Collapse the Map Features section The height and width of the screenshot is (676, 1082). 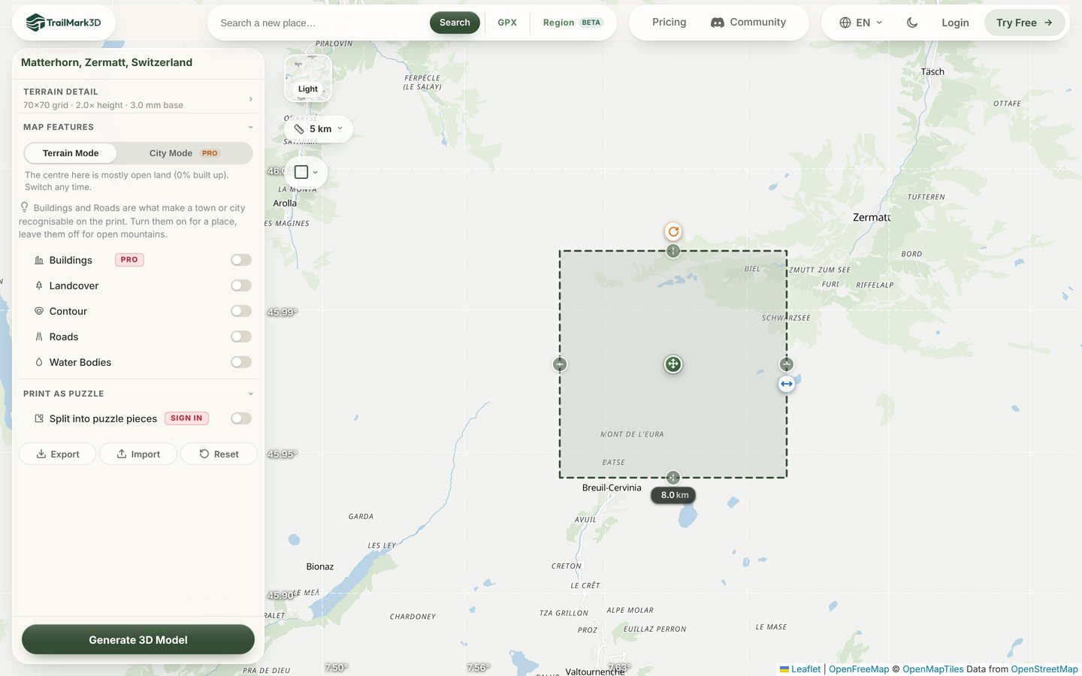pyautogui.click(x=138, y=127)
